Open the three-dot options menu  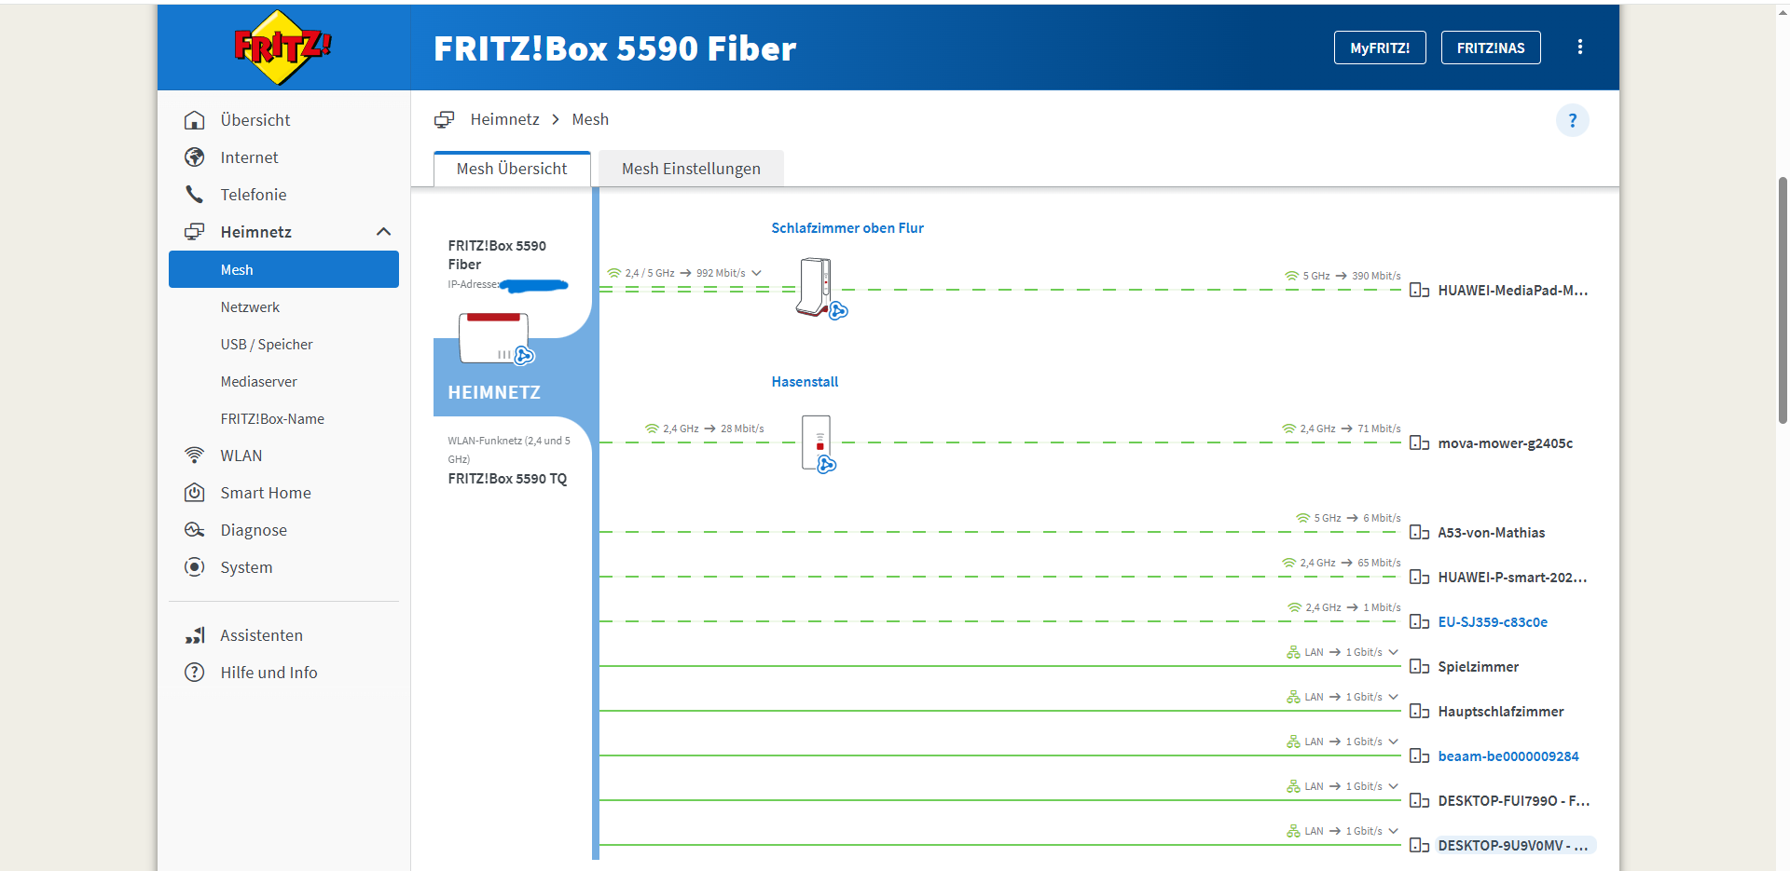[x=1579, y=47]
